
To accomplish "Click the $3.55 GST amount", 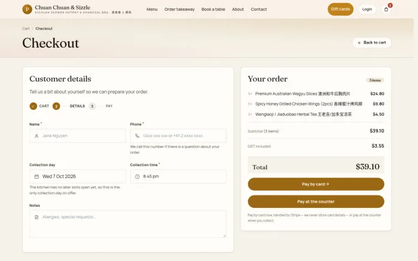I will click(x=378, y=146).
